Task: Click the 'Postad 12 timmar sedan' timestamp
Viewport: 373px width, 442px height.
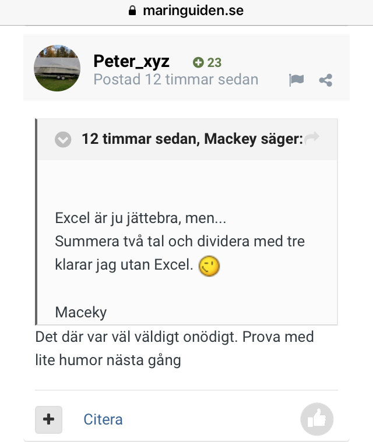Action: coord(176,80)
